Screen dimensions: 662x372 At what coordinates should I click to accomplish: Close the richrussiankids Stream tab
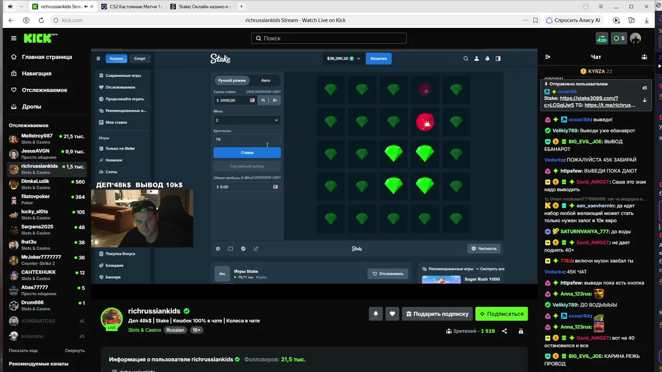coord(93,7)
